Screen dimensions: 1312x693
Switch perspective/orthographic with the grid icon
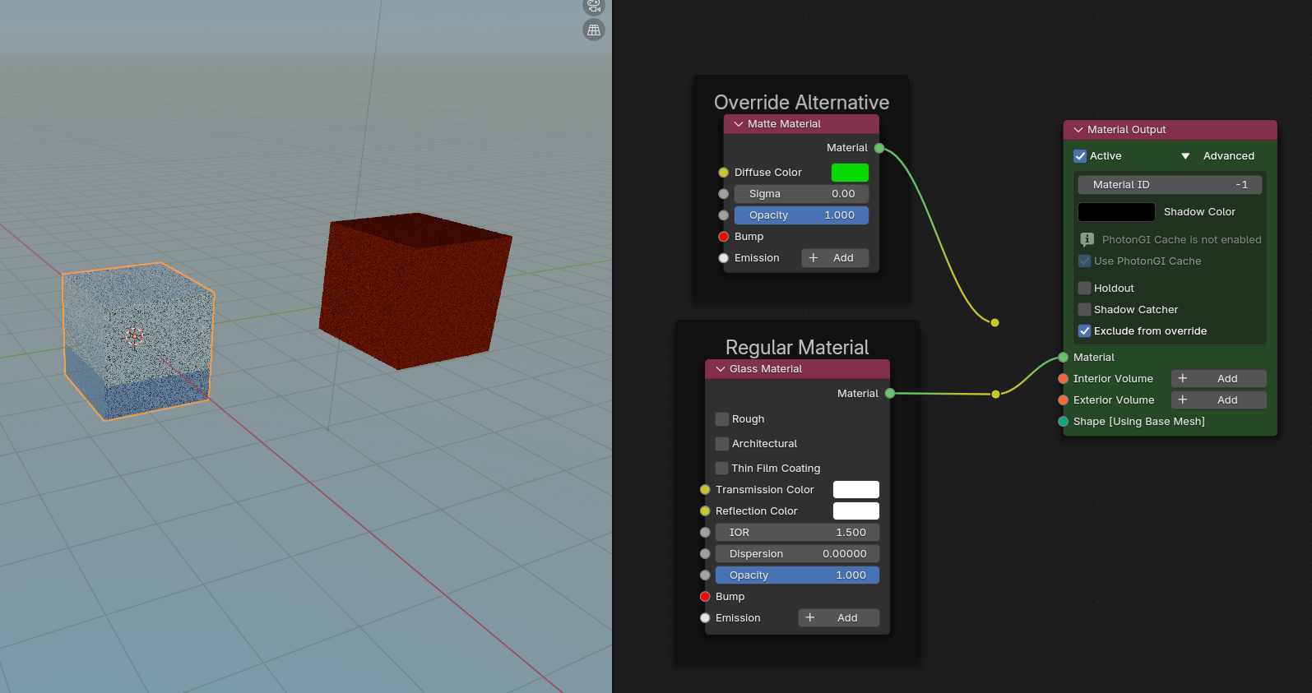[x=593, y=30]
